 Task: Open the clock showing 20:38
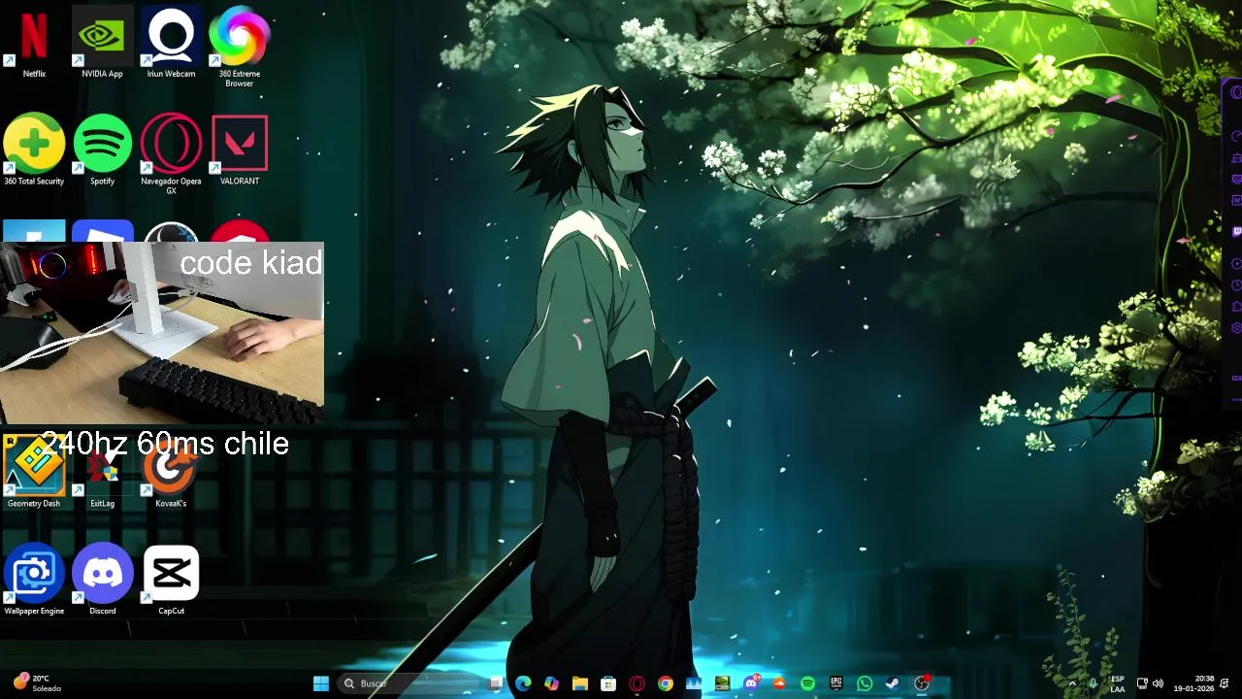(x=1194, y=683)
